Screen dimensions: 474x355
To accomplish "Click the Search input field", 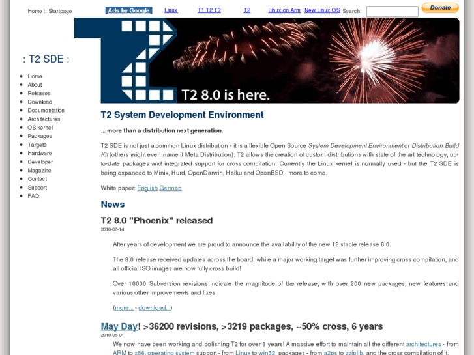I will point(392,12).
